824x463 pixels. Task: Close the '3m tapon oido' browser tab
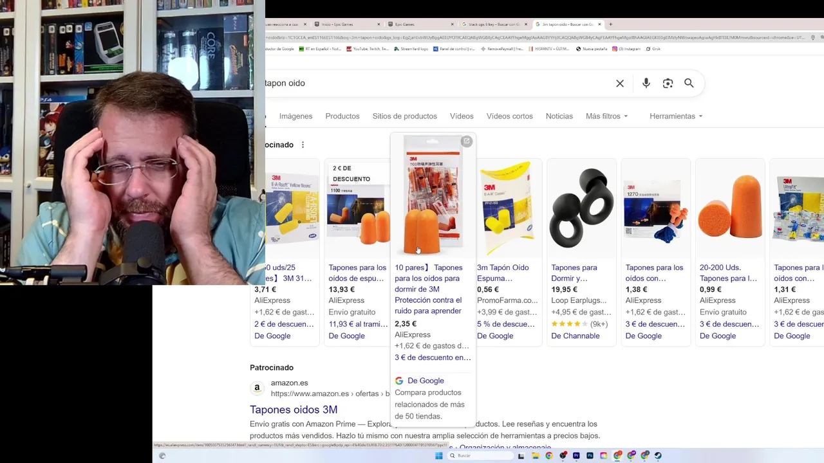coord(599,24)
